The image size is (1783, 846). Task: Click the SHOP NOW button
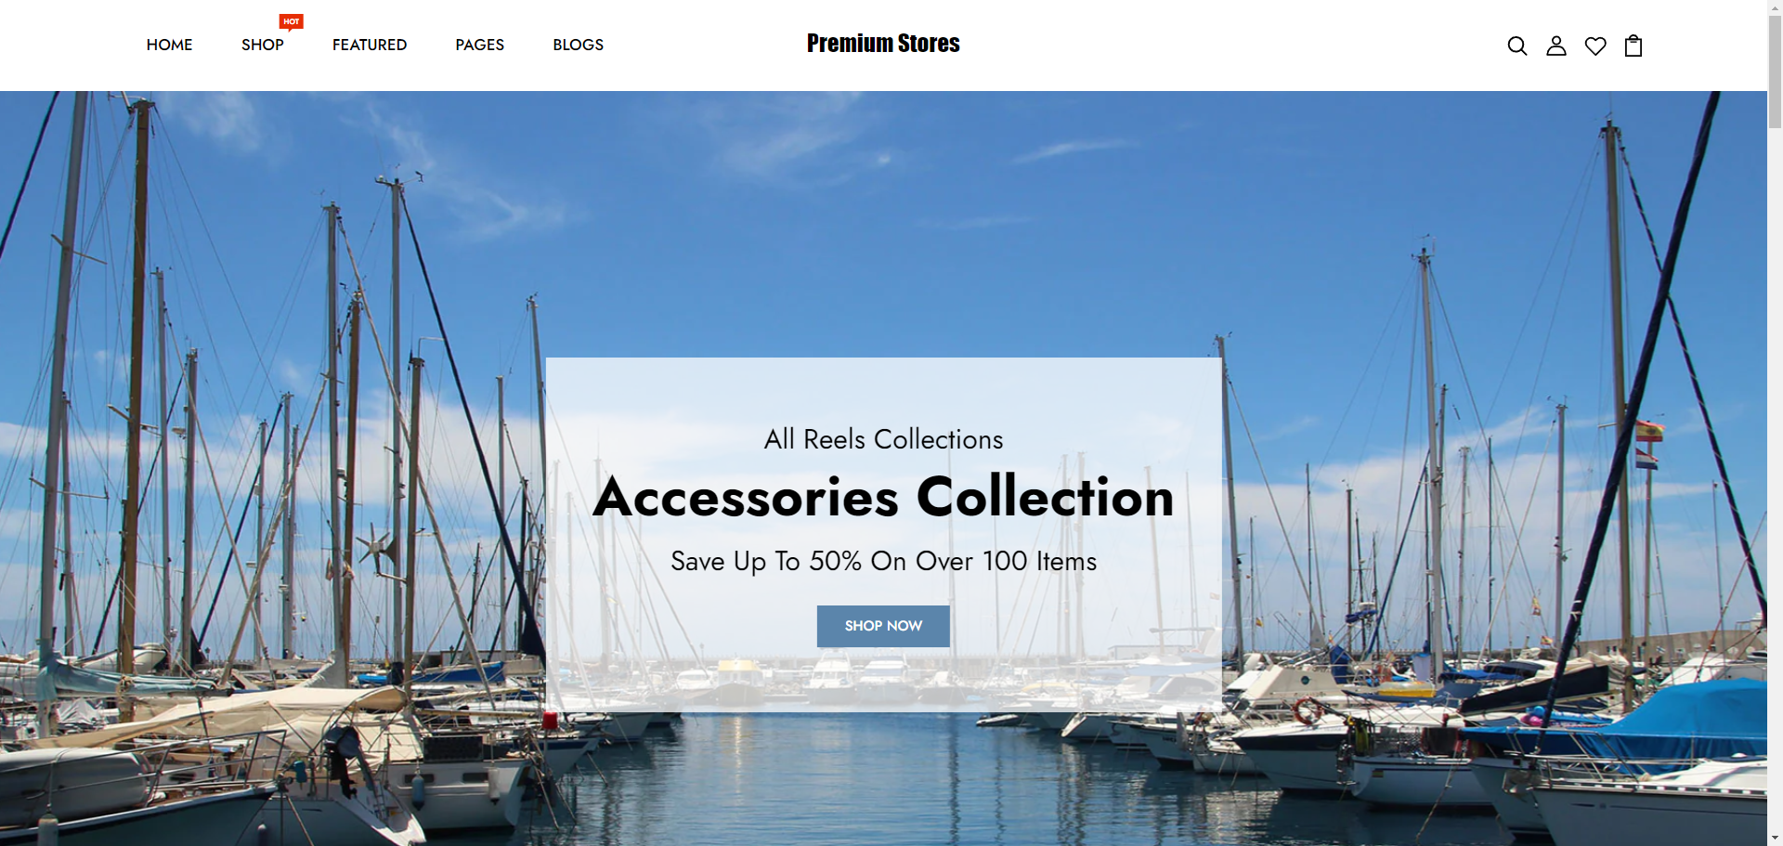(883, 626)
